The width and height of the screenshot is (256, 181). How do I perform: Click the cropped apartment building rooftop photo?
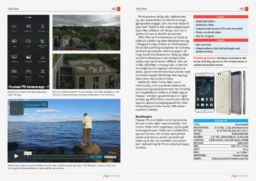(86, 71)
